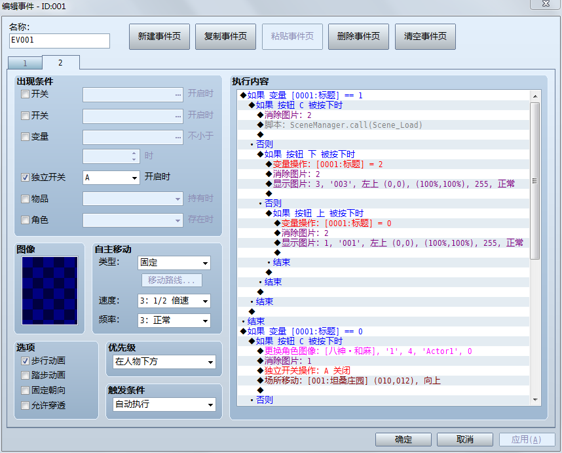
Task: Select event page tab 2
Action: tap(60, 62)
